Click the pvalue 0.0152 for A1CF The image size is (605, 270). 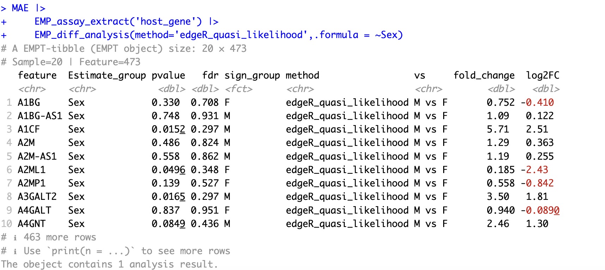[x=168, y=129]
